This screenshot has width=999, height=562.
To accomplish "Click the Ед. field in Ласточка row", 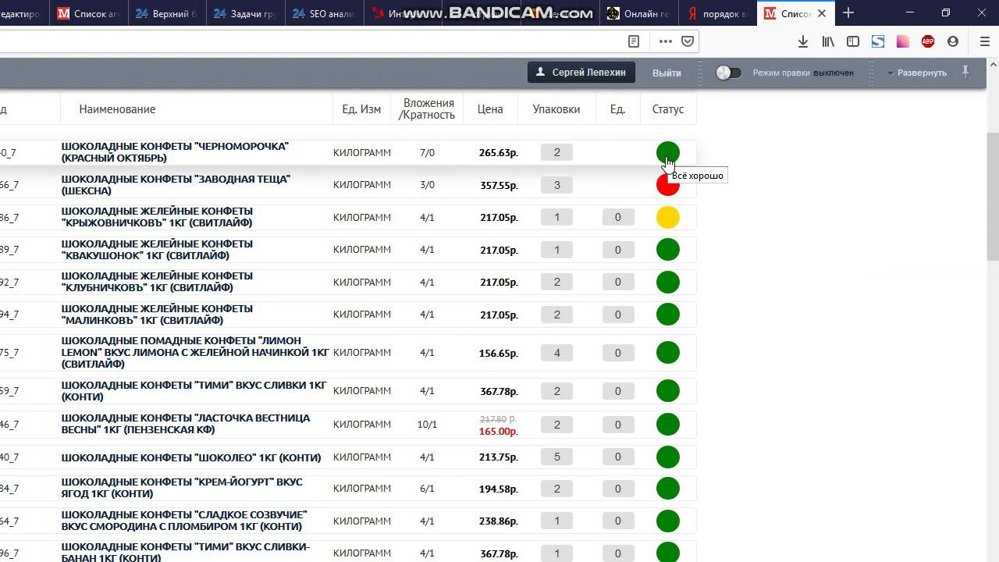I will (617, 425).
